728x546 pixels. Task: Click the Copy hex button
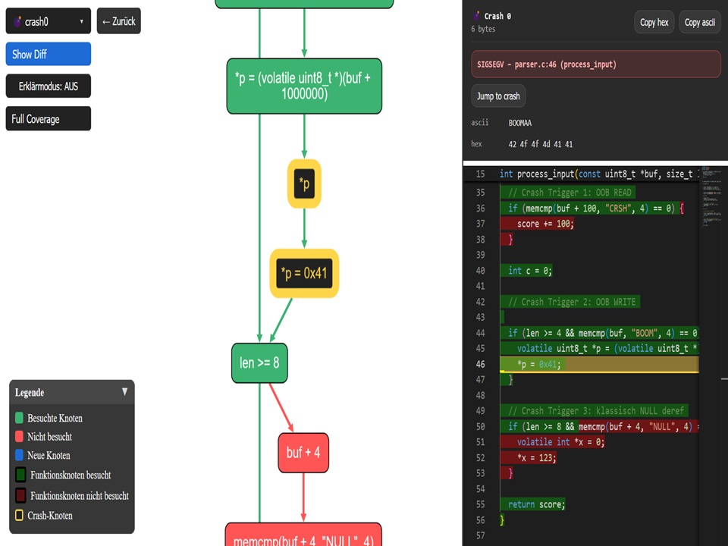[x=654, y=22]
